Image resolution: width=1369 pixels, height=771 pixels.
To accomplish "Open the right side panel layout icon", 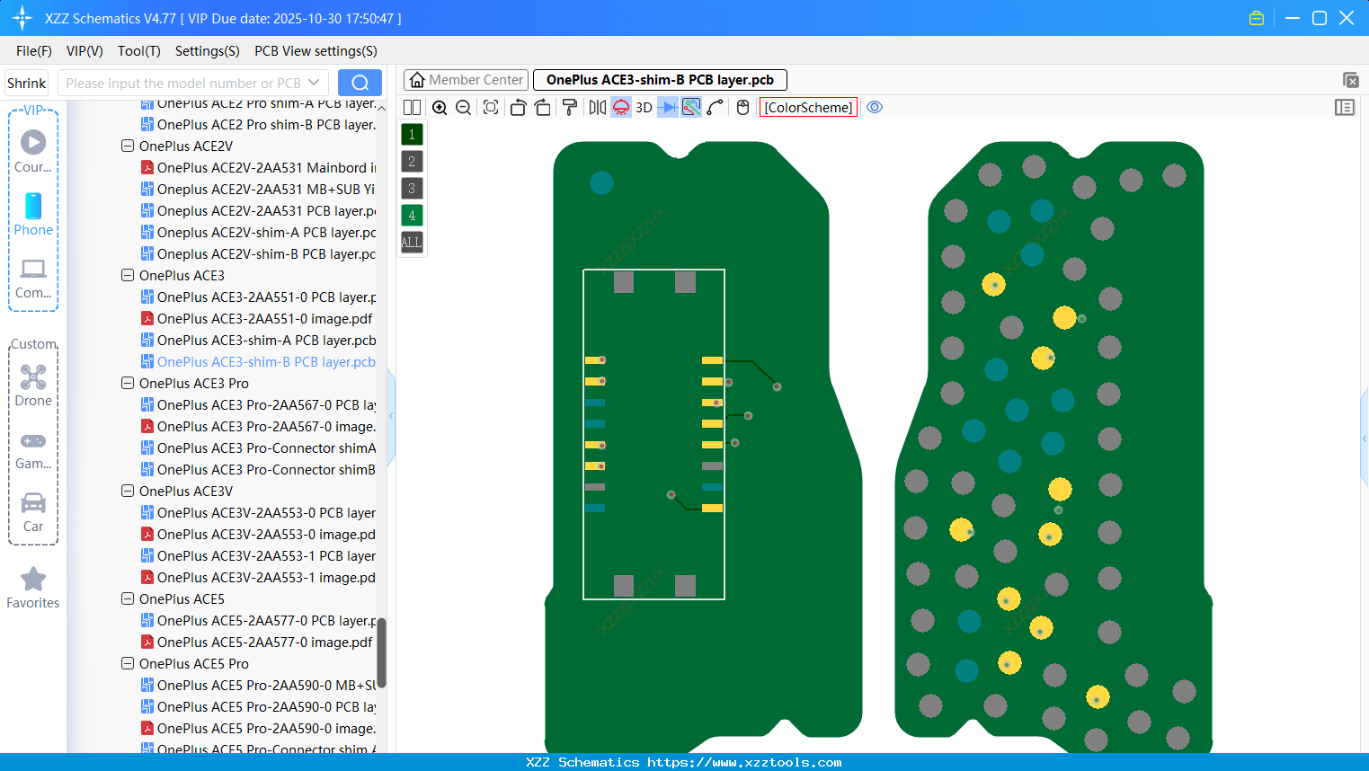I will pos(1345,108).
